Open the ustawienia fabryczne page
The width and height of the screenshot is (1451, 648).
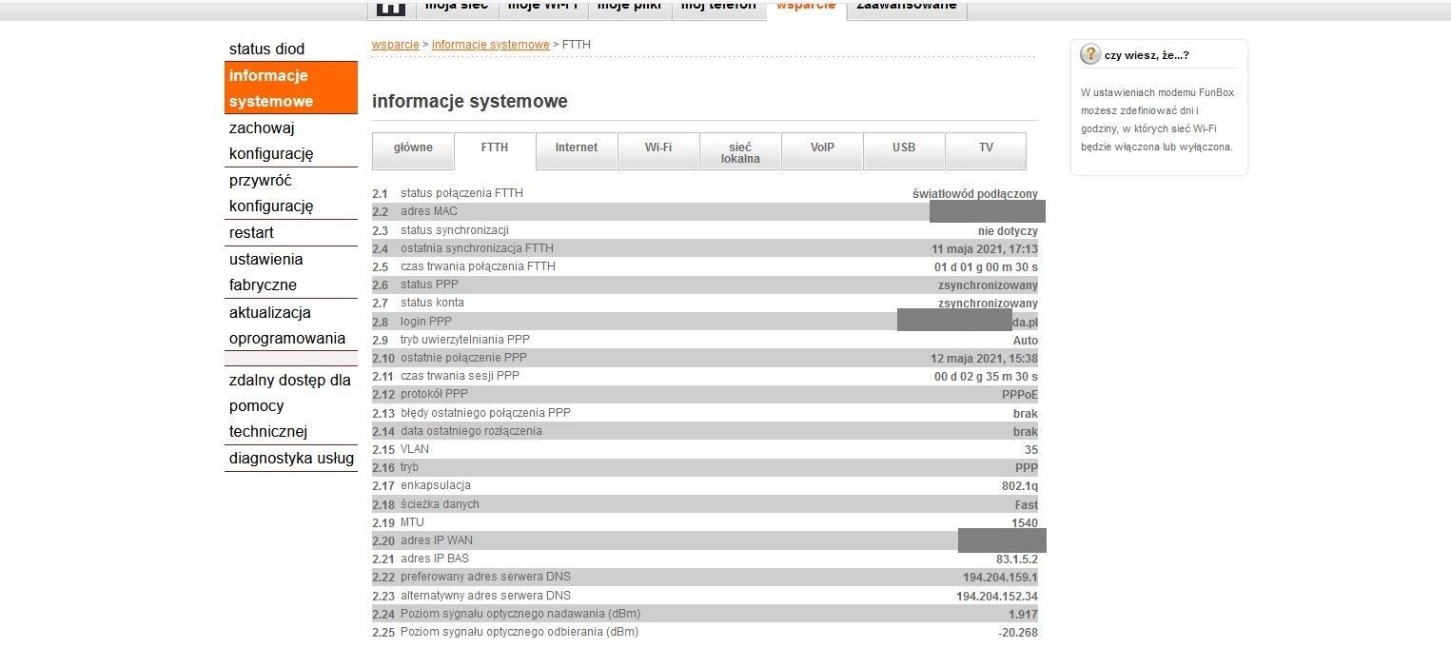(265, 272)
